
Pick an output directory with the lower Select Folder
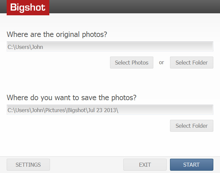pos(192,126)
